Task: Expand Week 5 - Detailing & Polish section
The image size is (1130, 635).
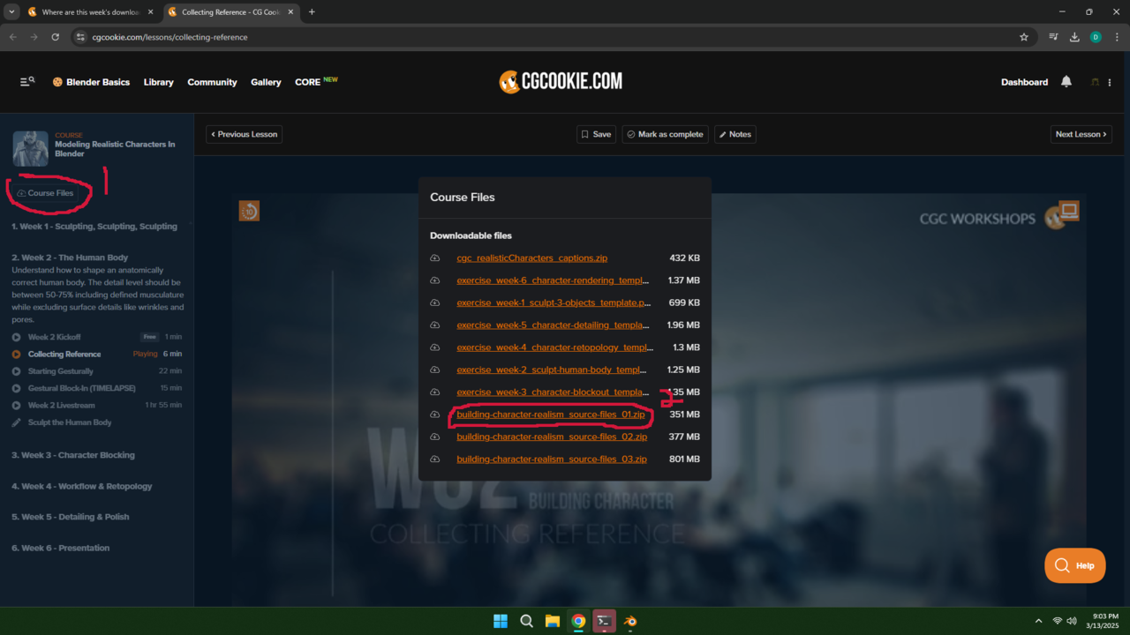Action: click(71, 517)
